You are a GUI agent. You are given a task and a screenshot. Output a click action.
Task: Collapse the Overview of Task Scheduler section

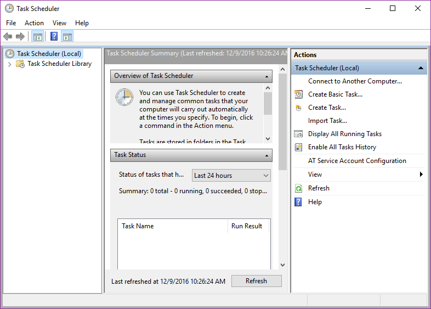[266, 76]
